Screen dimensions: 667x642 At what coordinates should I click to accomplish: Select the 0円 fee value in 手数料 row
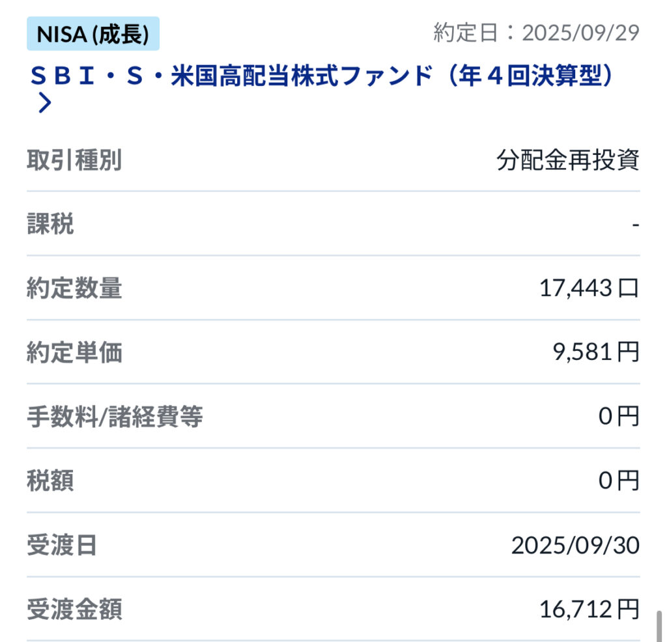[x=619, y=416]
